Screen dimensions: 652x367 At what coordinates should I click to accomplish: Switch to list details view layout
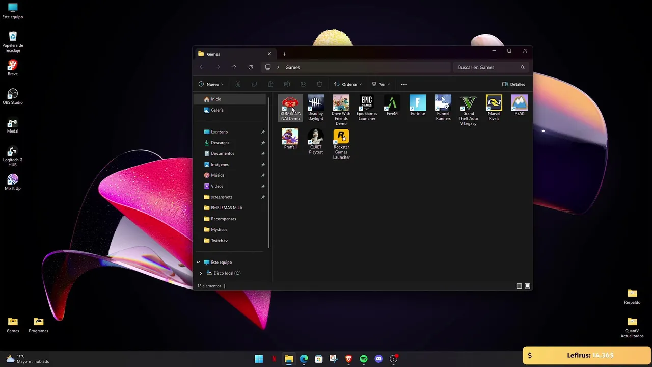519,286
